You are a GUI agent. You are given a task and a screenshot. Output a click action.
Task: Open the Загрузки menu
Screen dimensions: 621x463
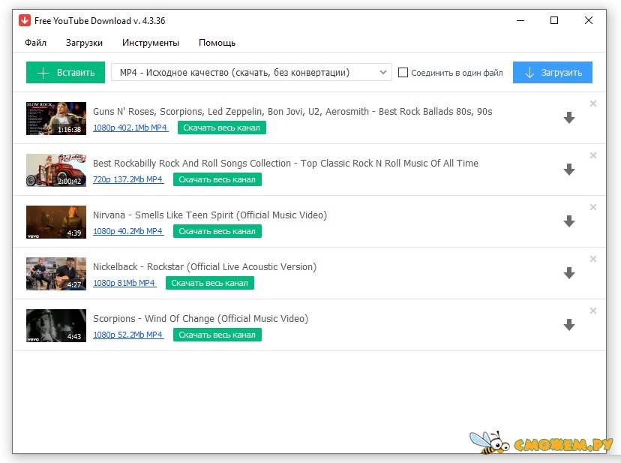point(84,43)
